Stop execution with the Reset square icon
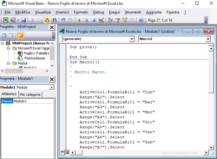 pos(94,20)
